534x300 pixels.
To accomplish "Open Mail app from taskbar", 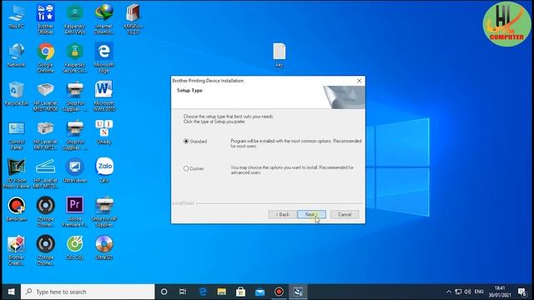I will [x=259, y=292].
